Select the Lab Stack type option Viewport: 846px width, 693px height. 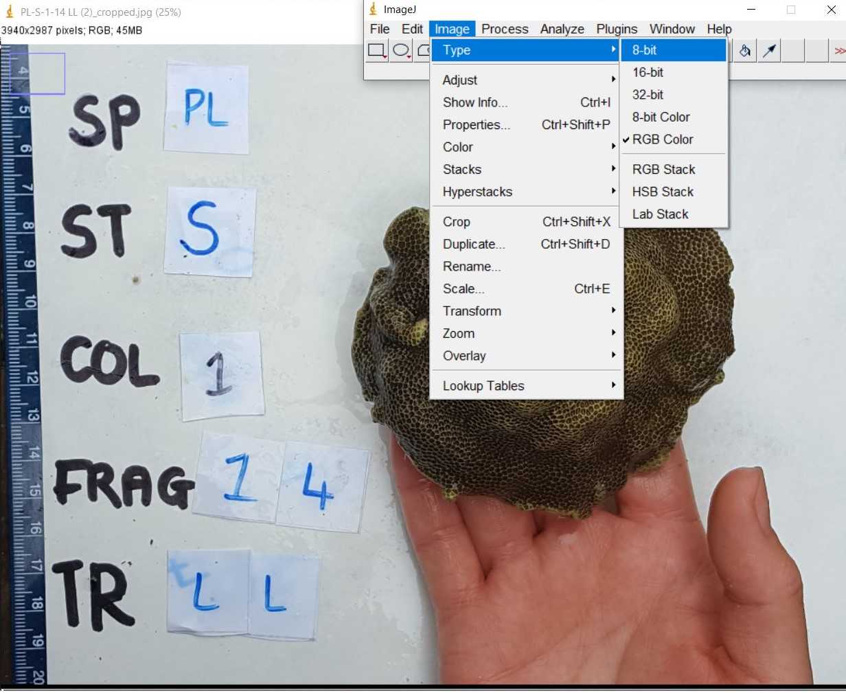(673, 214)
